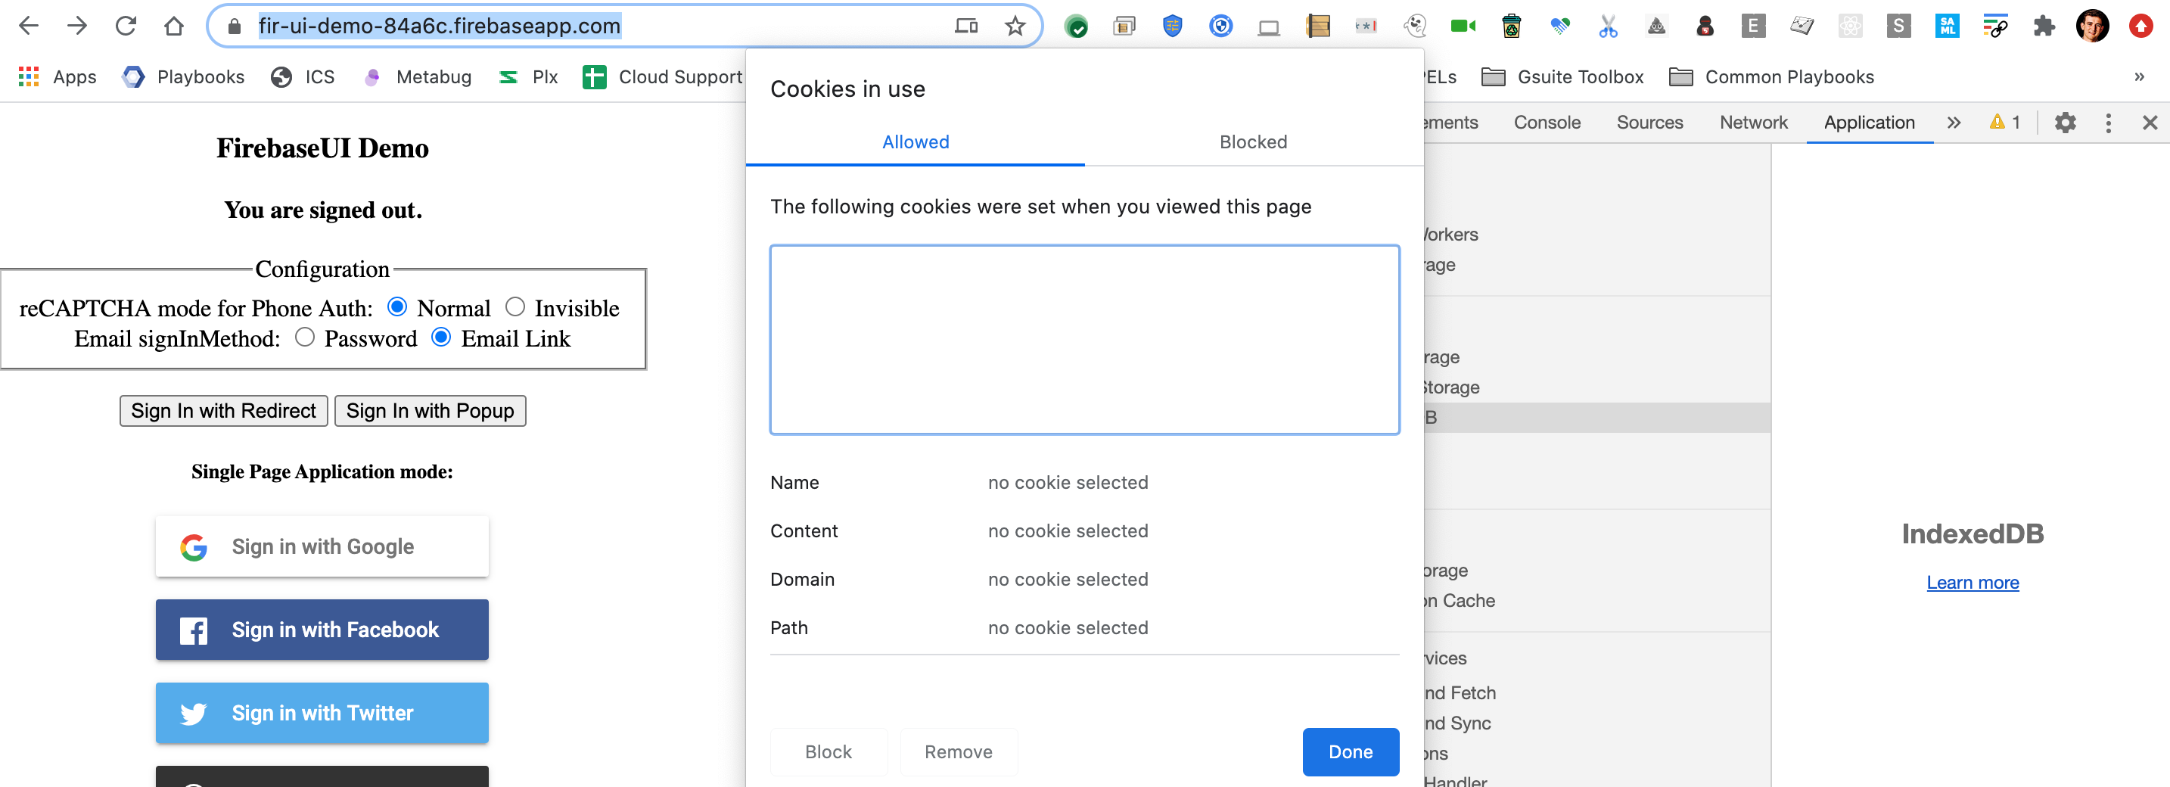Bookmark this page with the star icon
The width and height of the screenshot is (2170, 787).
tap(1015, 26)
